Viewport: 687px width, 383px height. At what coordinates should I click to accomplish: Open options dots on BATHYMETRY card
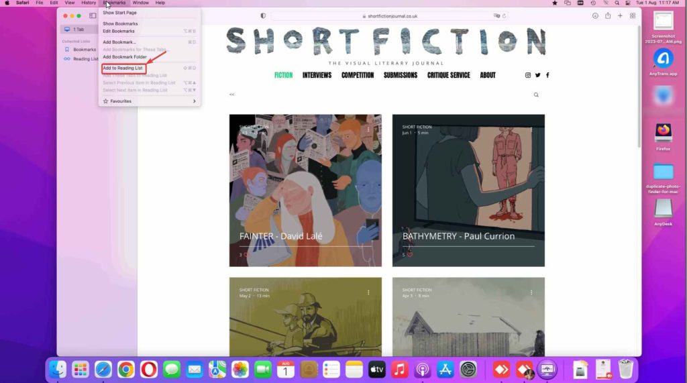[x=531, y=129]
